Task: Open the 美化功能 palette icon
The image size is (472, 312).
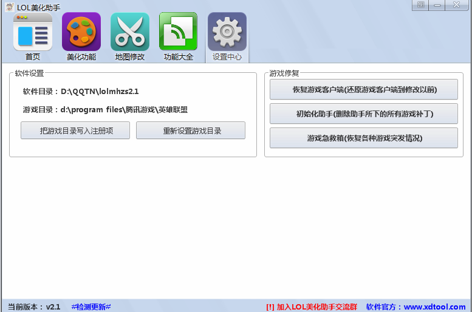Action: [x=81, y=32]
